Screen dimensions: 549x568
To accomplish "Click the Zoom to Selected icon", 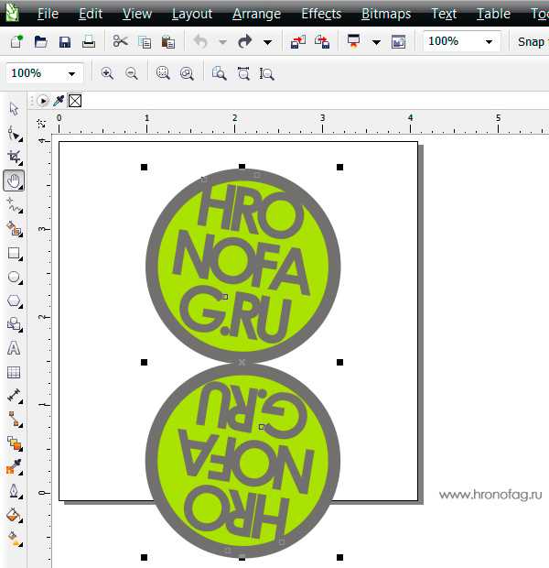I will 163,73.
